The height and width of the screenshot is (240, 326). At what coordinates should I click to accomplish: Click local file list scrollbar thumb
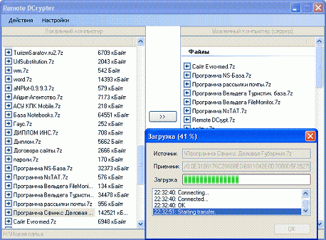click(x=141, y=165)
